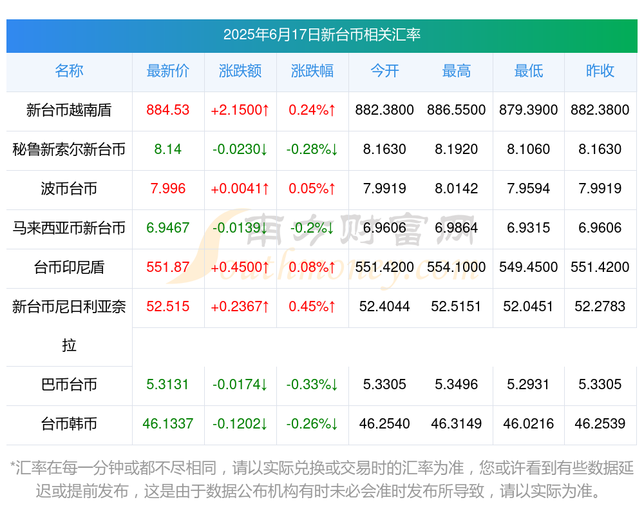The image size is (644, 511).
Task: Click change percent 0.24%↑
Action: coord(312,110)
